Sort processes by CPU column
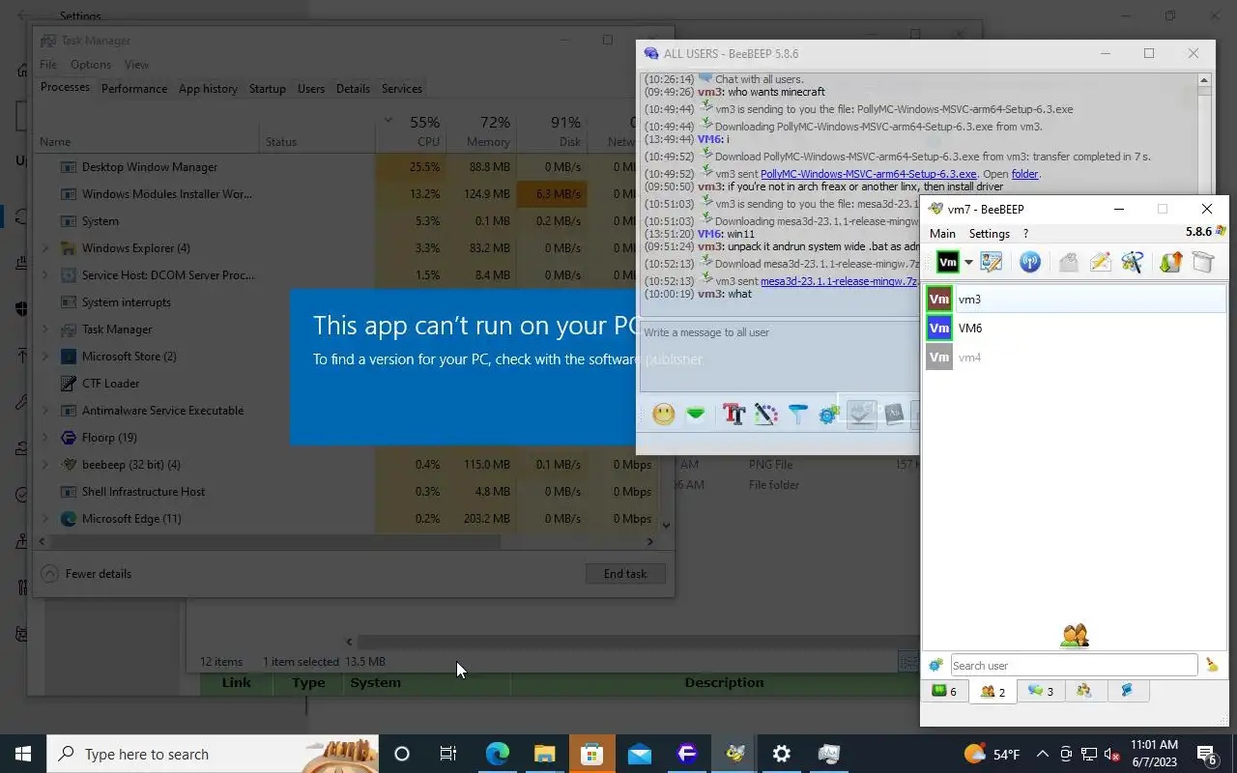 click(412, 131)
